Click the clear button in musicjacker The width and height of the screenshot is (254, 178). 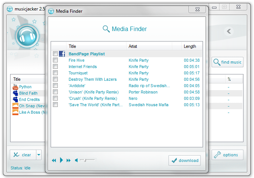click(23, 155)
